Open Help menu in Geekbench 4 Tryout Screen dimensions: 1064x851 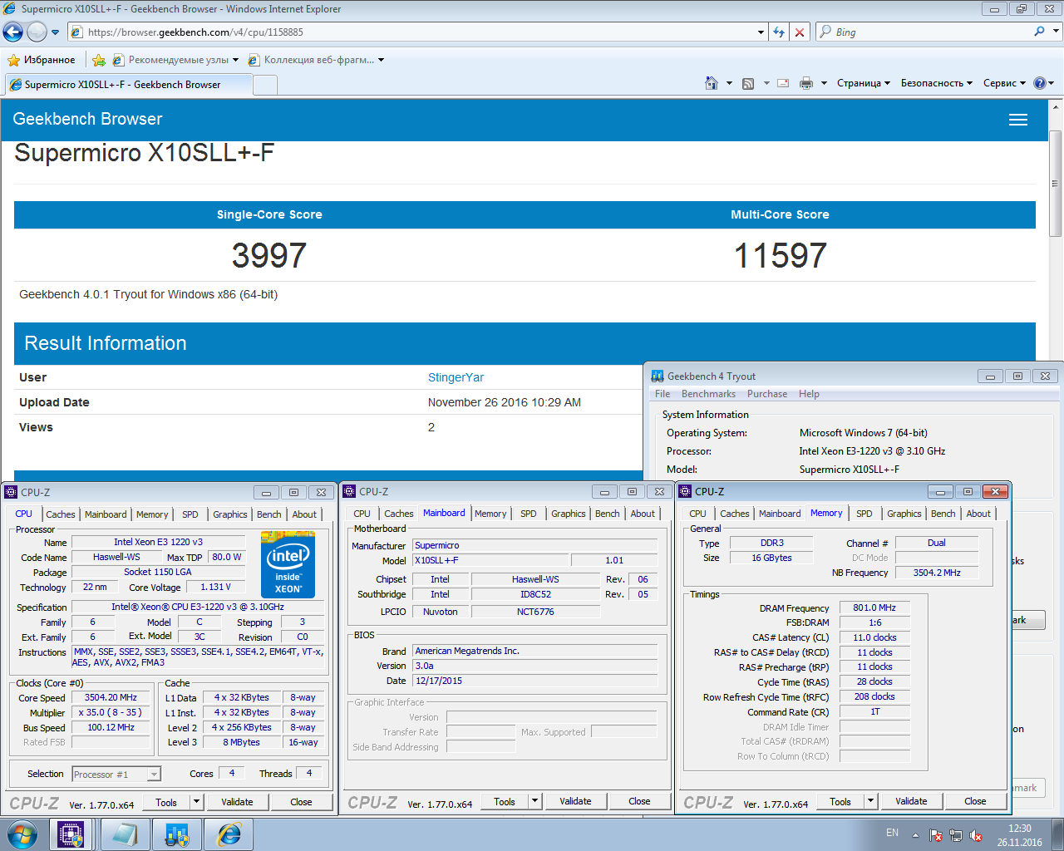[x=809, y=394]
